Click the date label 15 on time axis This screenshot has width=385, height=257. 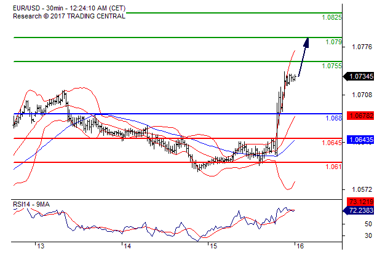coord(214,246)
